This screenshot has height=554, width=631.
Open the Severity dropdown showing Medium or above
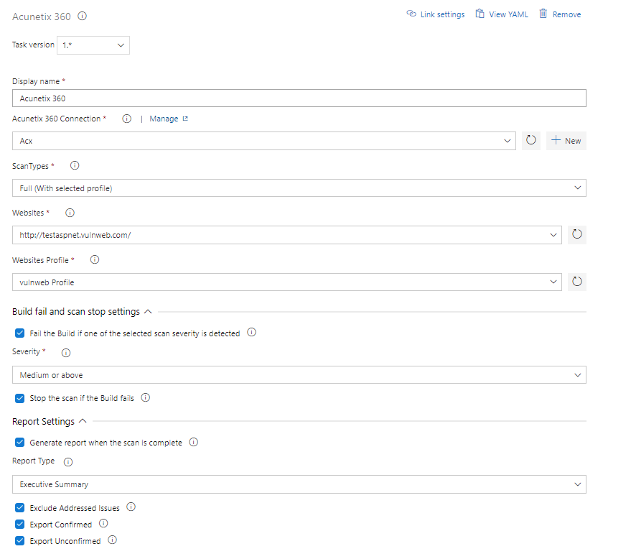[299, 375]
